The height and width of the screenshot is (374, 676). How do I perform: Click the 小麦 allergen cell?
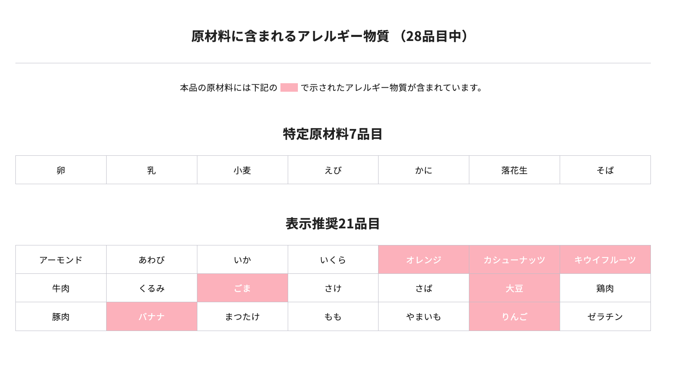click(242, 170)
